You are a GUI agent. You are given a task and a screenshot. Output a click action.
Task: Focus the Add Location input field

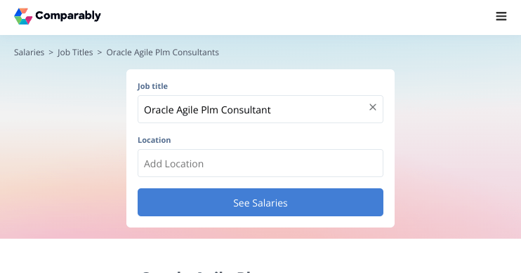[x=260, y=163]
